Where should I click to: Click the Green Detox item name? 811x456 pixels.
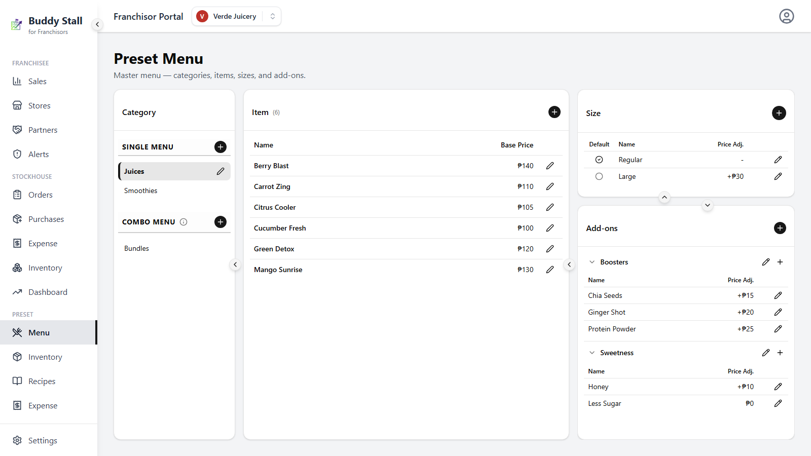point(274,249)
